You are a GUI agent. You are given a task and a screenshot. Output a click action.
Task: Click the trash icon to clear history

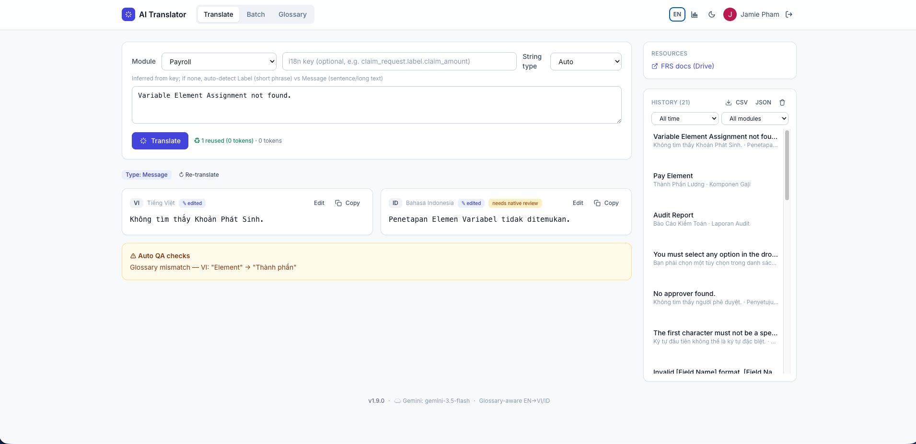[x=782, y=102]
